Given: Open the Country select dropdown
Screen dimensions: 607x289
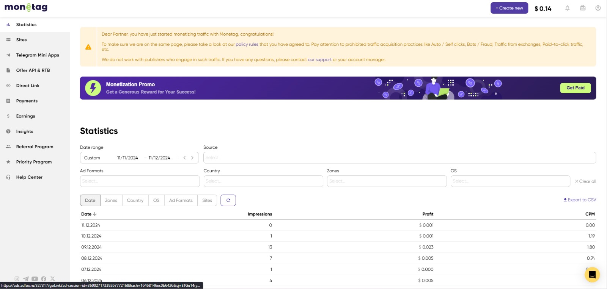Looking at the screenshot, I should (263, 181).
